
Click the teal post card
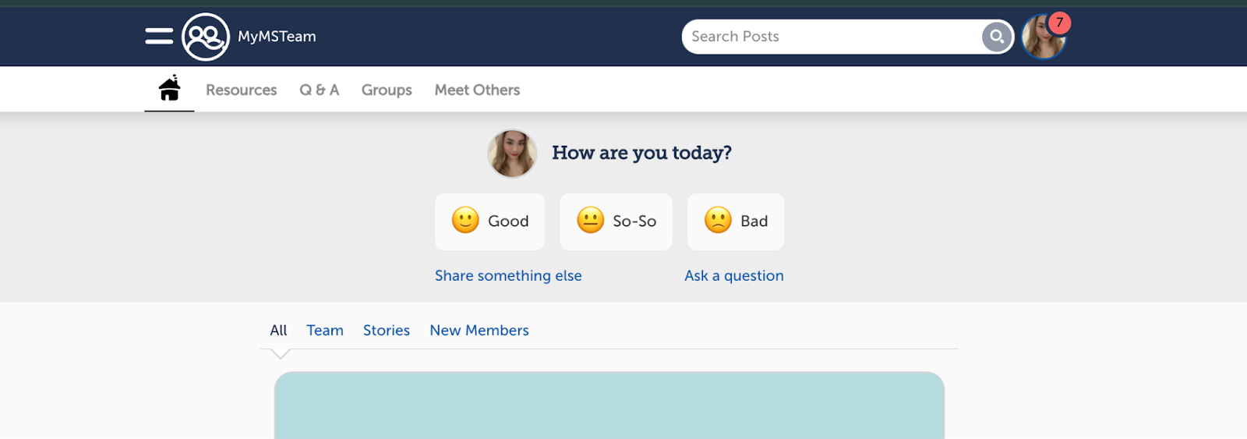coord(609,405)
